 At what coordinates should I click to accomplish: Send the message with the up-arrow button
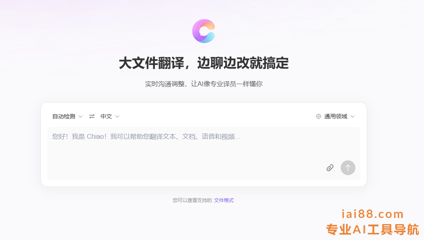pos(348,168)
